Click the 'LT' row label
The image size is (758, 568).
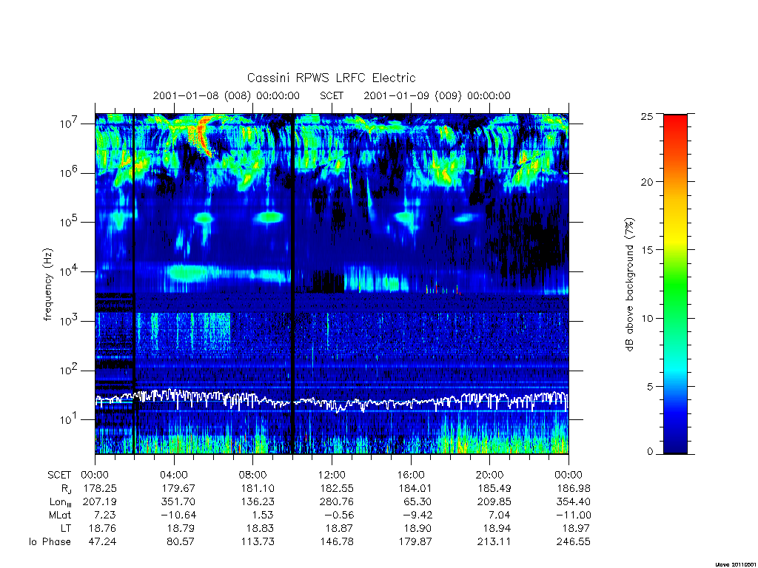[x=66, y=528]
